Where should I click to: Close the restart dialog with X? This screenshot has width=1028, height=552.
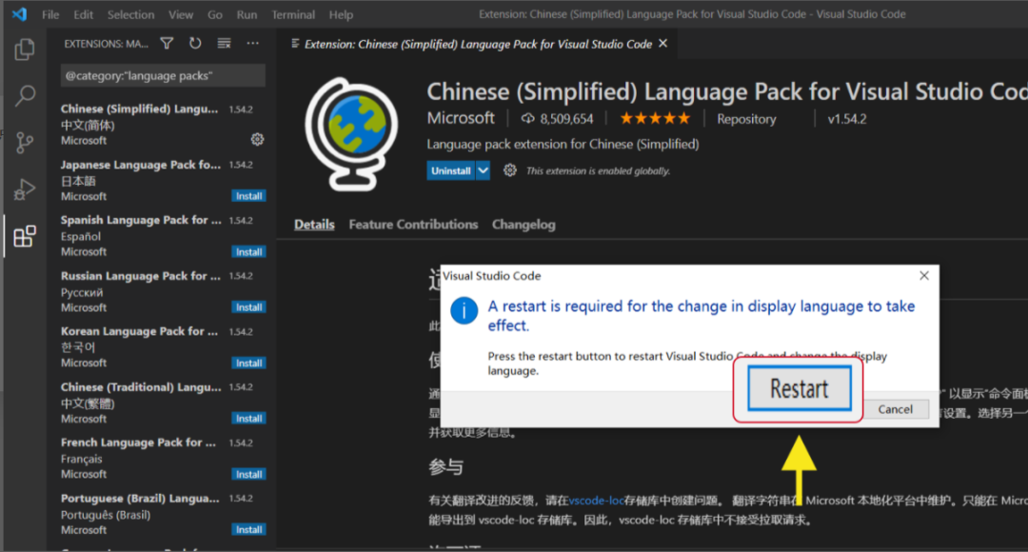click(x=923, y=275)
